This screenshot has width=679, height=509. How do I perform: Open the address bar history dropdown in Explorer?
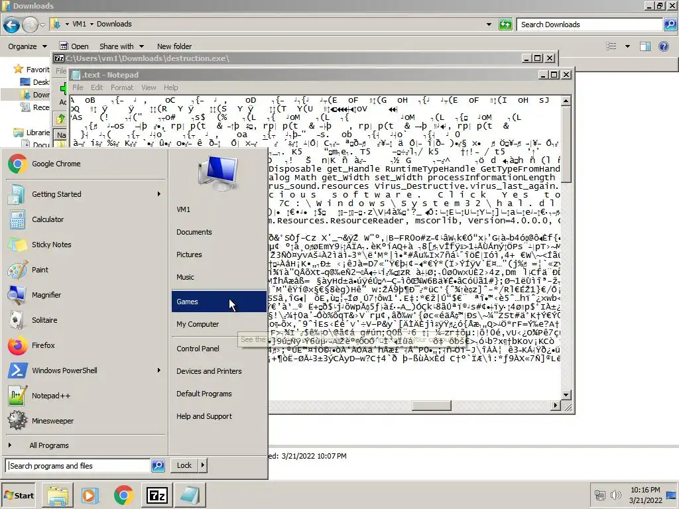489,25
